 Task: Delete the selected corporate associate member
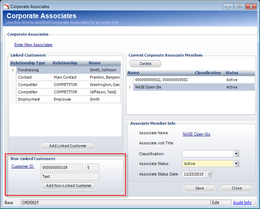tap(145, 64)
